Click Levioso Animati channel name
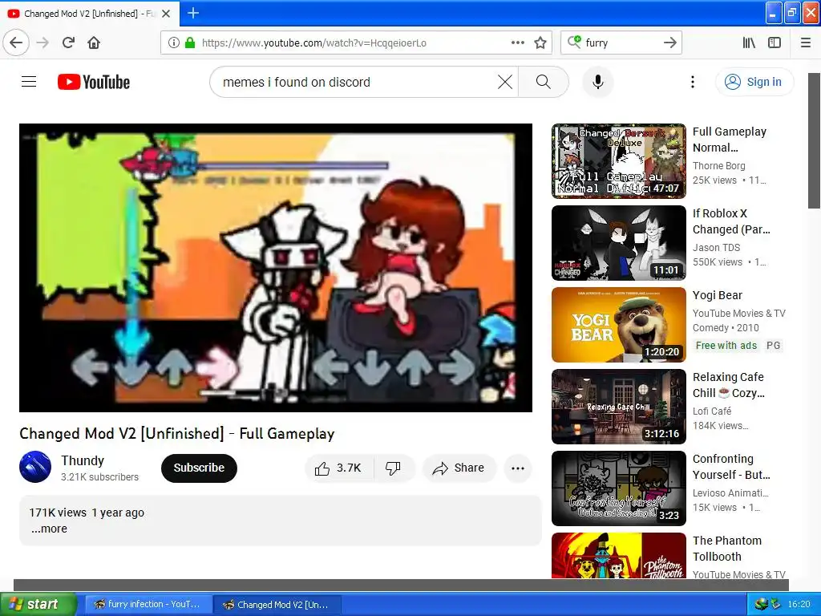The image size is (821, 616). [x=730, y=493]
